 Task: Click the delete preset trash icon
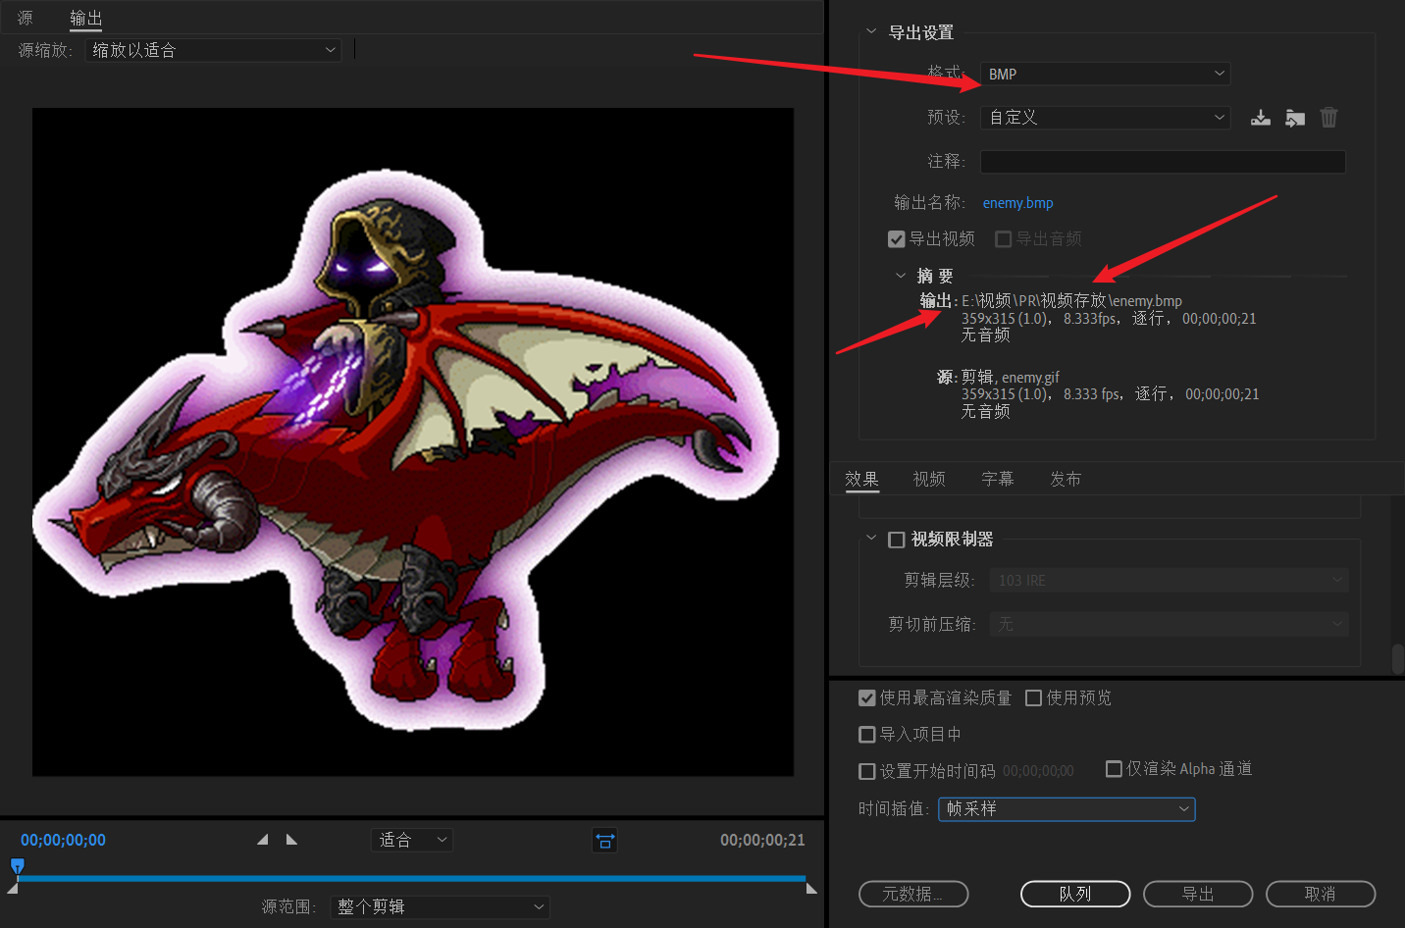(x=1329, y=117)
